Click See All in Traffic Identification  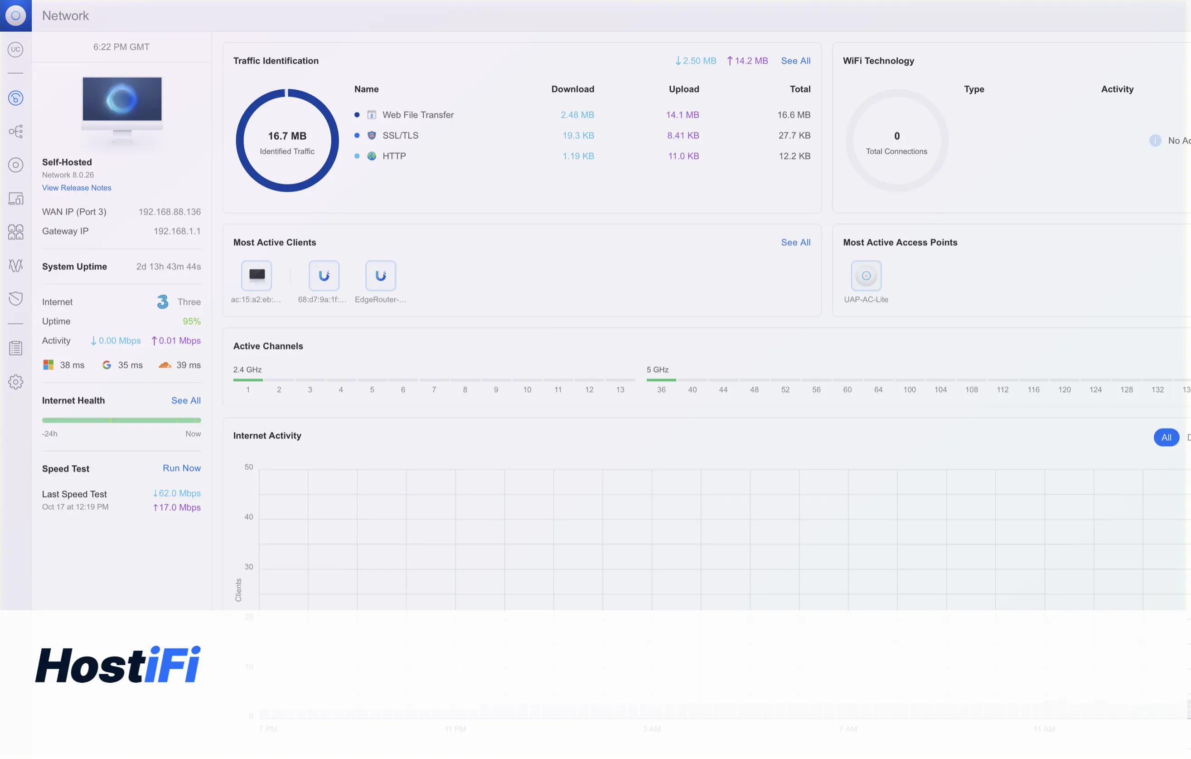[795, 60]
